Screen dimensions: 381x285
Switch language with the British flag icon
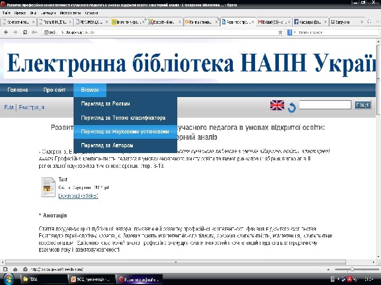(x=277, y=105)
